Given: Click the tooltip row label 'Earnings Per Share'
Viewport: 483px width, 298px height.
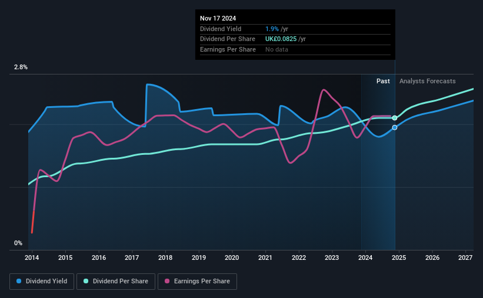Looking at the screenshot, I should 228,49.
